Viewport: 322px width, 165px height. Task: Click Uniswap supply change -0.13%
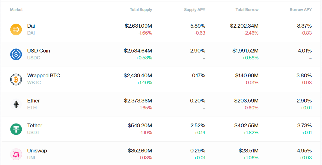coord(145,158)
